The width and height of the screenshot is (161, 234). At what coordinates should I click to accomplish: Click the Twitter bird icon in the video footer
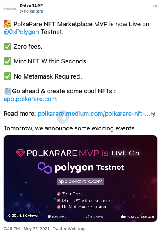tap(87, 217)
